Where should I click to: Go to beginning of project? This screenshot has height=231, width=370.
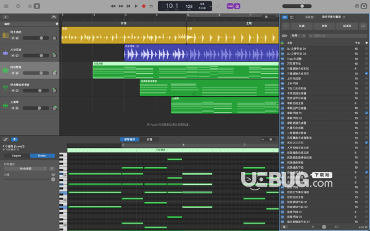click(x=128, y=6)
